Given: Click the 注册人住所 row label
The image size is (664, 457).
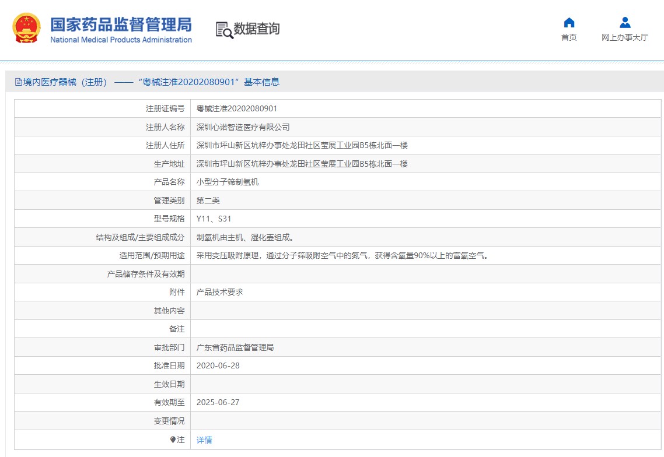Looking at the screenshot, I should [165, 145].
